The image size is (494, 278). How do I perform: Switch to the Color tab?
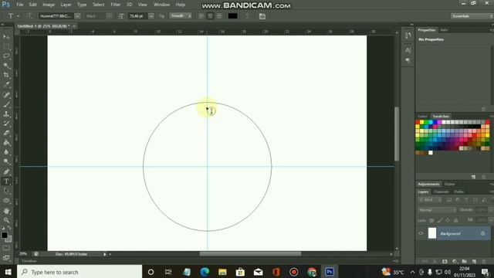422,117
